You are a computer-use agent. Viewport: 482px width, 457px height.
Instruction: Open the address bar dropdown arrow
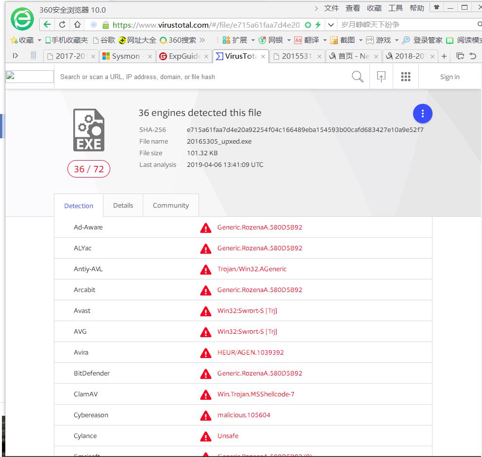click(x=331, y=25)
